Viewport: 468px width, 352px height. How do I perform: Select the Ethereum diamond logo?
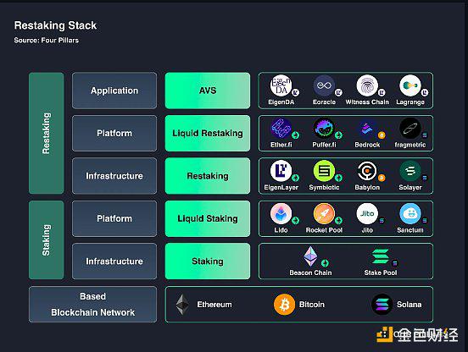coord(182,305)
